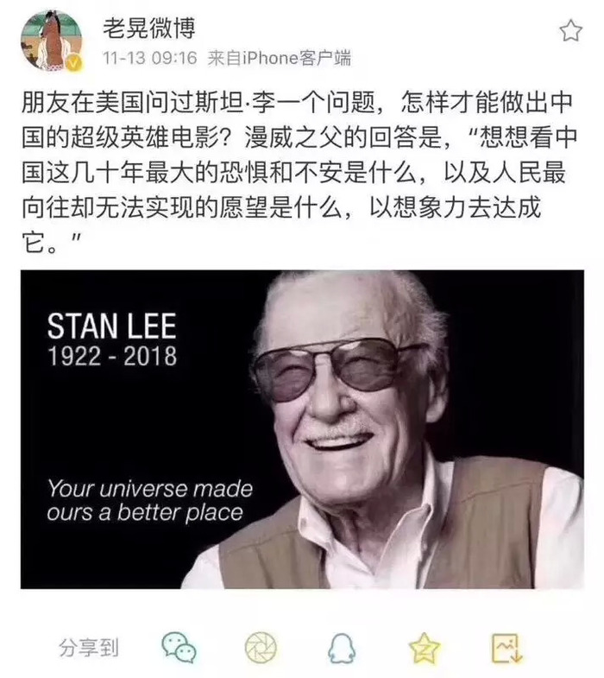Share the post to WeChat chat
Image resolution: width=604 pixels, height=678 pixels.
pyautogui.click(x=179, y=647)
